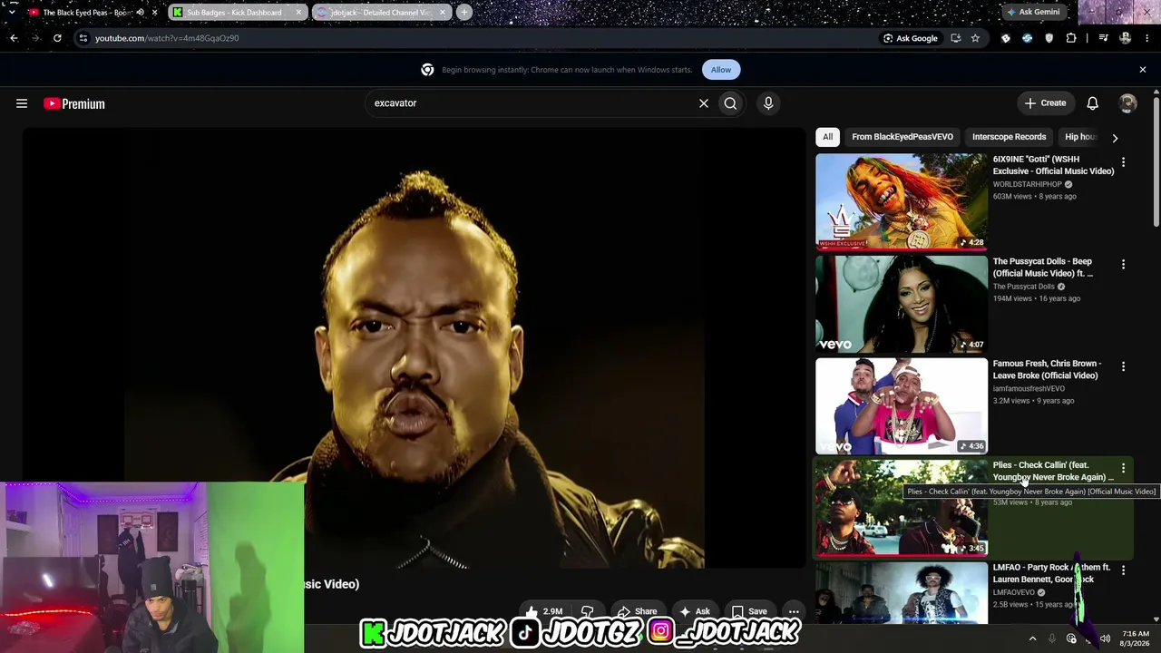The height and width of the screenshot is (653, 1161).
Task: Run the search with the magnifier button
Action: pyautogui.click(x=730, y=103)
